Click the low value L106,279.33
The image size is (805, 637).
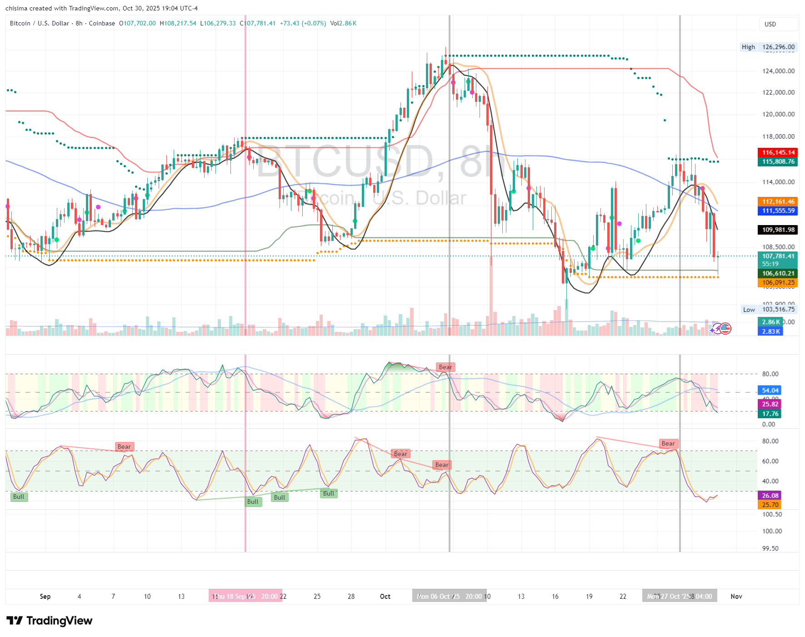[x=218, y=23]
